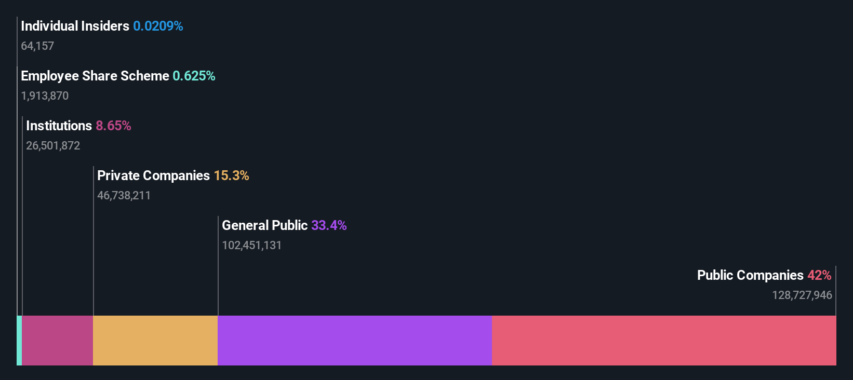The image size is (853, 380).
Task: Click the magenta Institutions bar segment
Action: coord(57,341)
